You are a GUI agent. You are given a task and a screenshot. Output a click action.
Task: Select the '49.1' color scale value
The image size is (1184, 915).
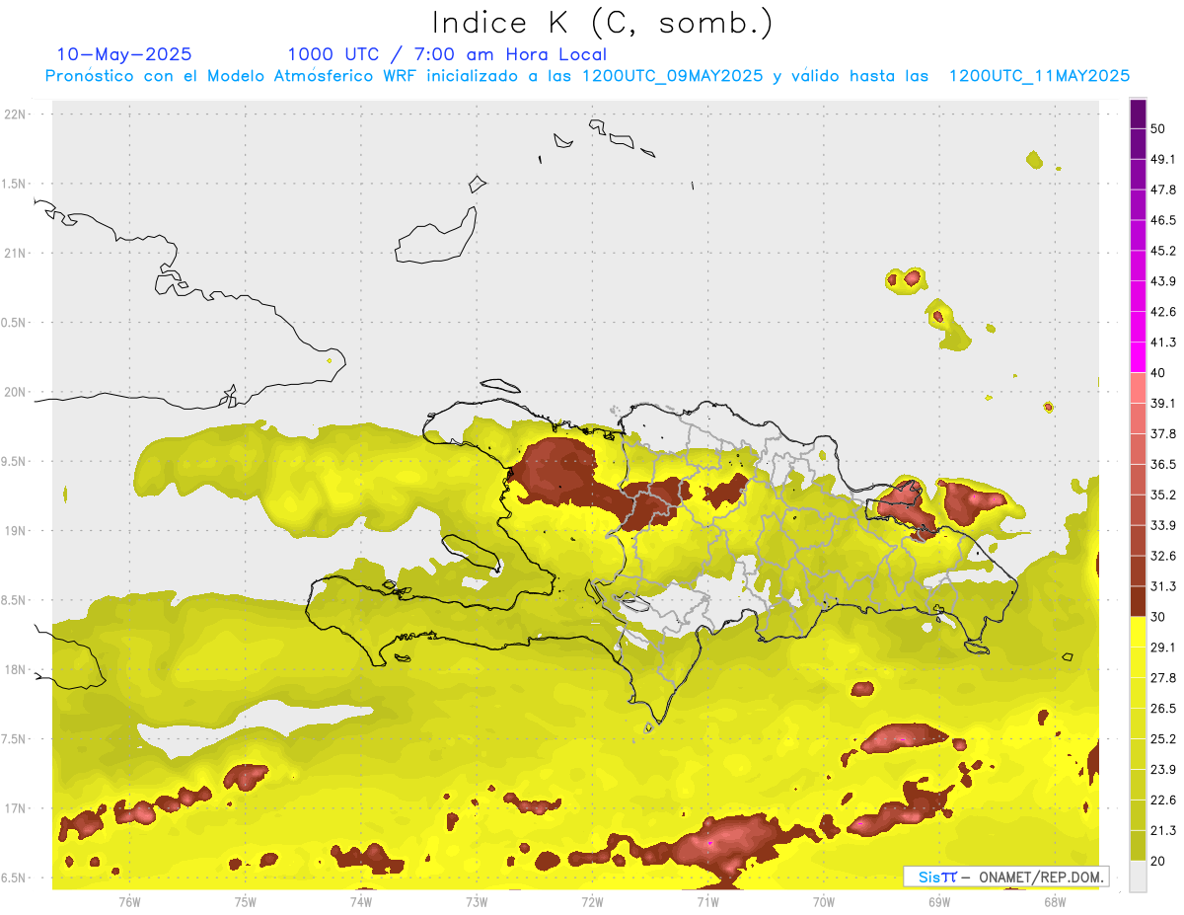click(x=1163, y=159)
